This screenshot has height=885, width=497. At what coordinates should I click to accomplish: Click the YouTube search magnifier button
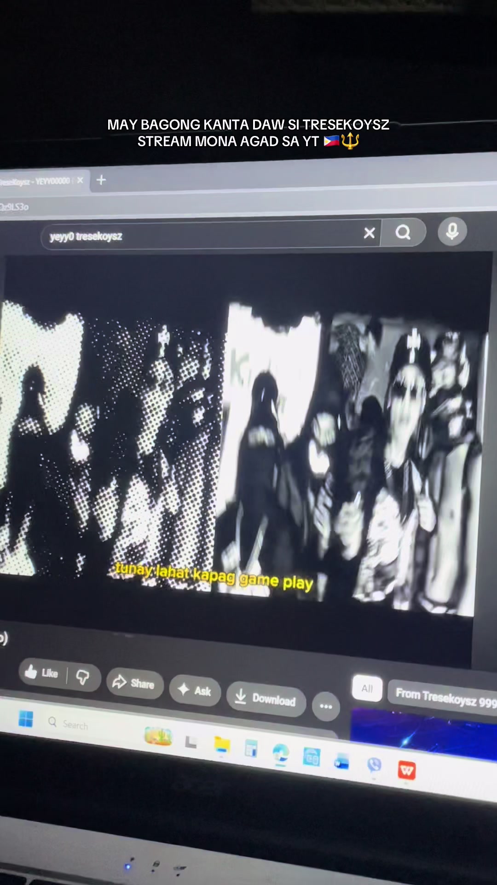pos(403,232)
